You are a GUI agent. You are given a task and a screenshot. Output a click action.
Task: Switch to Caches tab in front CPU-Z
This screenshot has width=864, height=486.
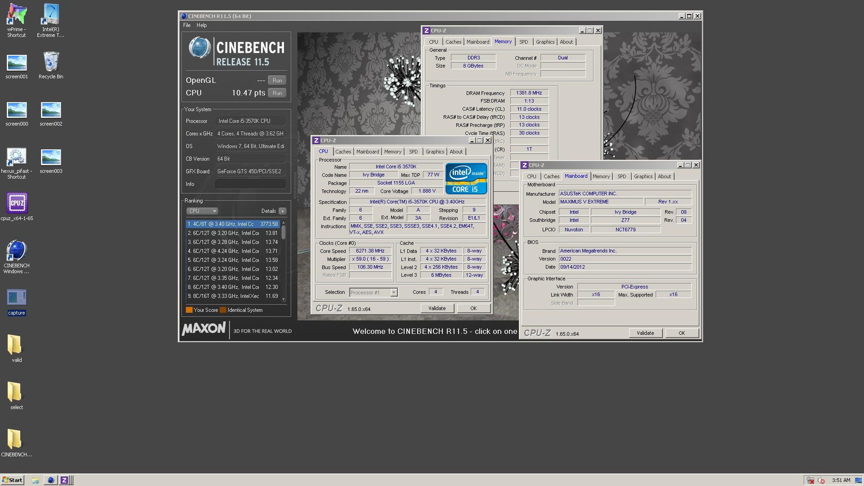point(343,152)
